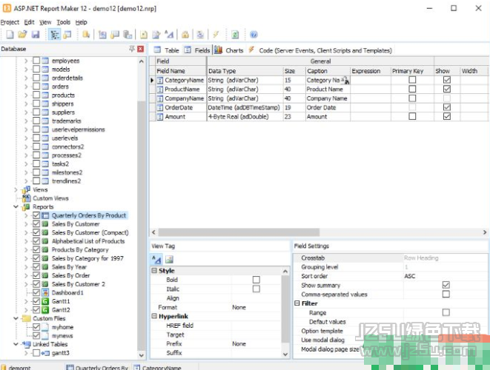The image size is (490, 370).
Task: Enable the Filter Range checkbox
Action: tap(446, 312)
